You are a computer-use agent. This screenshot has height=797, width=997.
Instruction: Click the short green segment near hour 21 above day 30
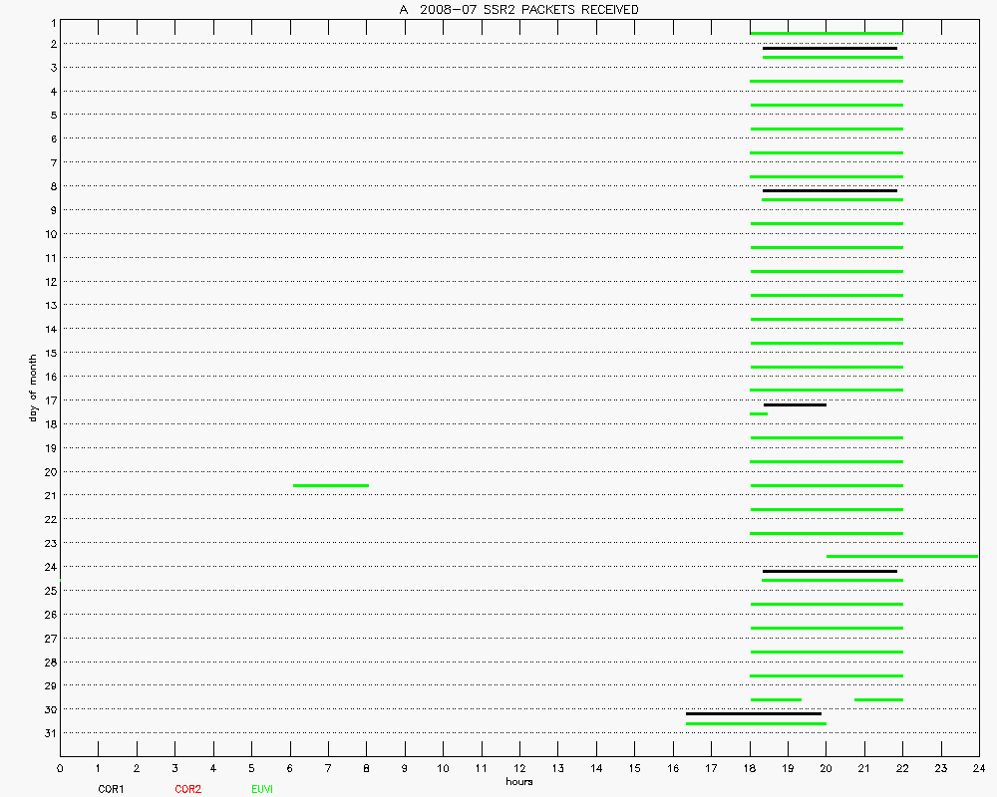point(878,699)
